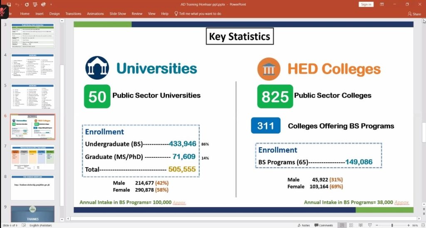Click the Next Slide double-arrow button
Image resolution: width=426 pixels, height=228 pixels.
(424, 214)
